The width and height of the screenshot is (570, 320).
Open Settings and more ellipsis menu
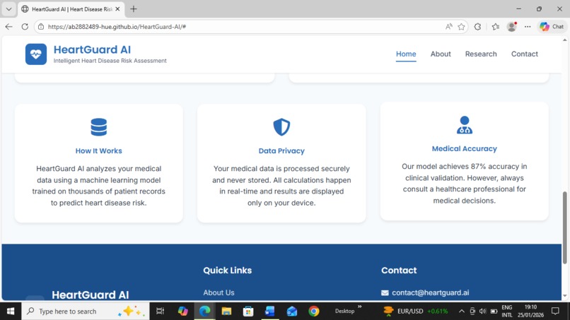point(528,27)
